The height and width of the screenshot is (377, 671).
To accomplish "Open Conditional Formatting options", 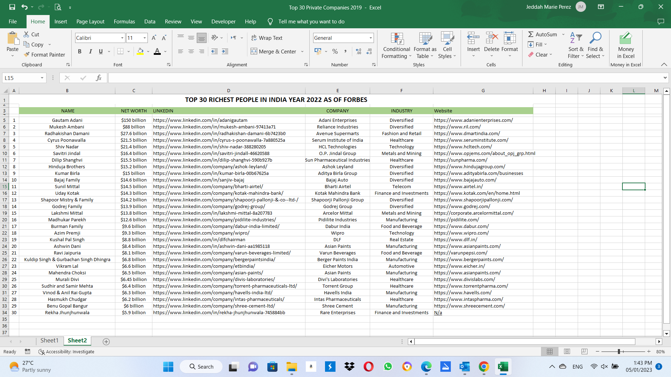I will (397, 45).
